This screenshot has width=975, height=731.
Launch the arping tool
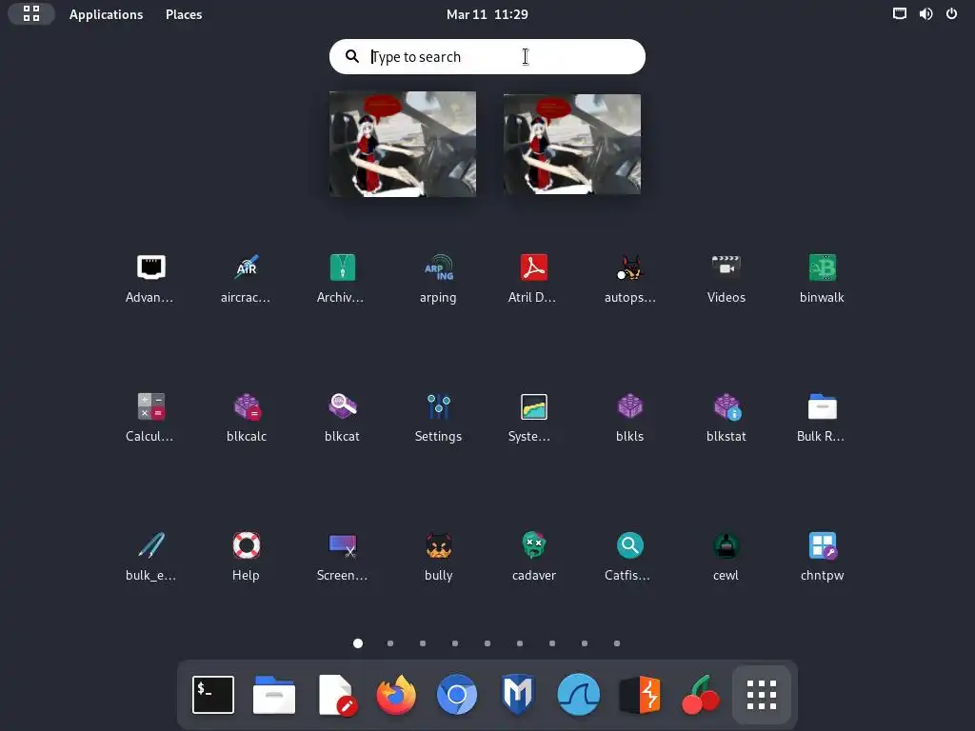(438, 267)
